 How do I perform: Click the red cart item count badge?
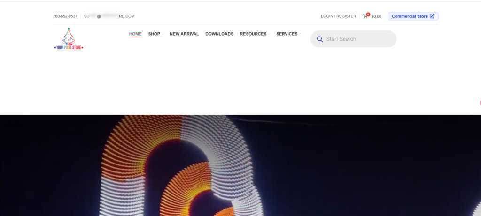tap(368, 15)
